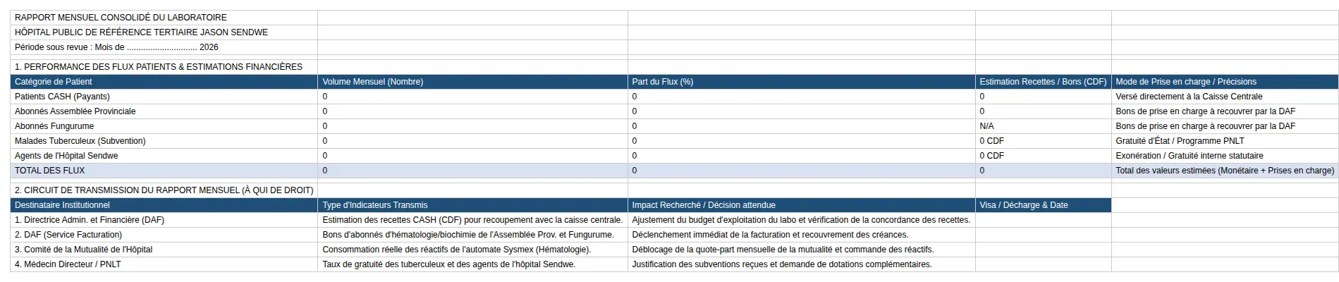The width and height of the screenshot is (1339, 282).
Task: Click the 'Part du Flux (%)' header cell
Action: (802, 82)
